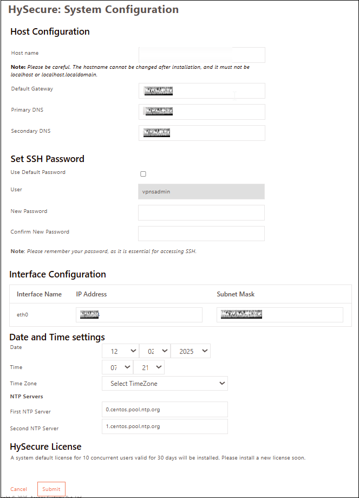Screen dimensions: 359x498
Task: Expand the Time hour dropdown
Action: coord(117,367)
